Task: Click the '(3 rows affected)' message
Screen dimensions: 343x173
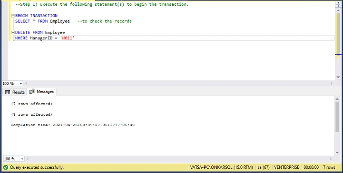Action: tap(32, 114)
